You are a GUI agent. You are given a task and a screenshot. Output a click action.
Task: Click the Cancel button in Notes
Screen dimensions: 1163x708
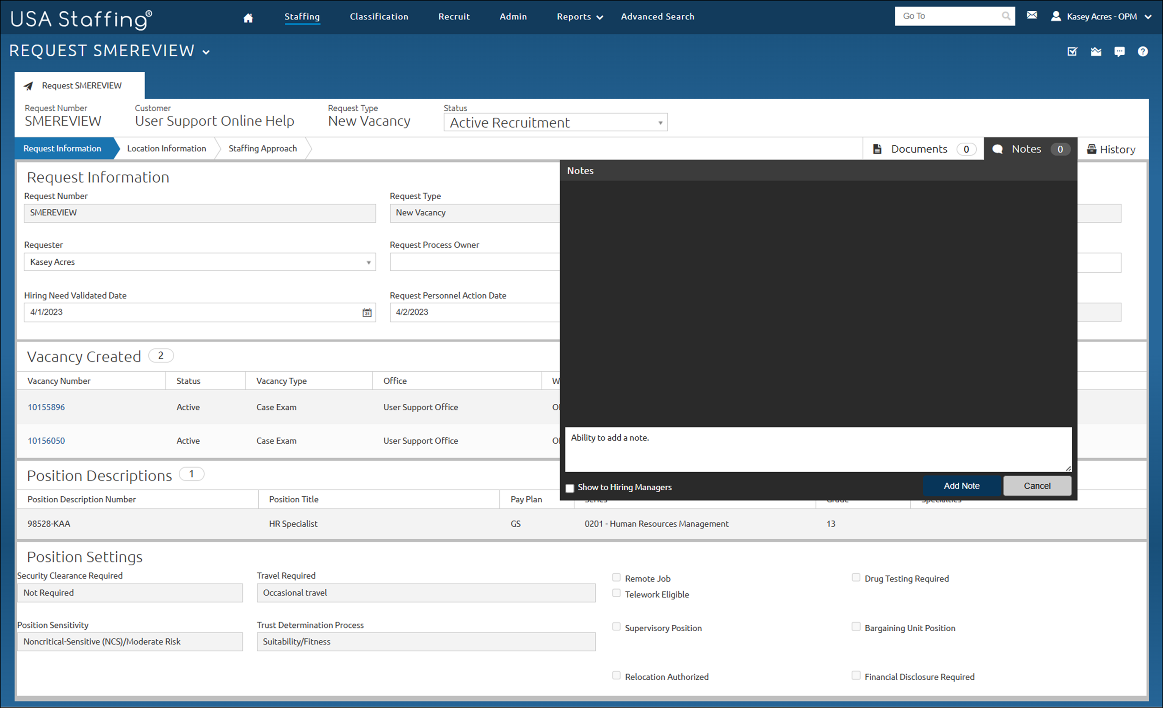pyautogui.click(x=1037, y=486)
